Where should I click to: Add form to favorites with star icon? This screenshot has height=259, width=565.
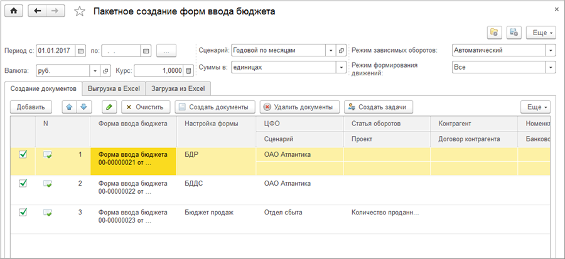79,11
